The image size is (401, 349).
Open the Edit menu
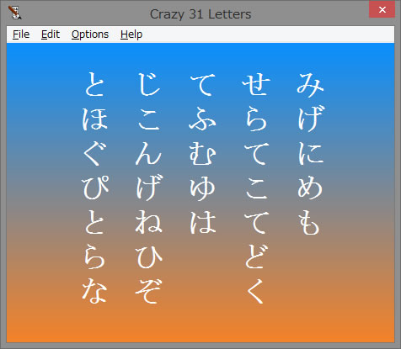click(51, 34)
